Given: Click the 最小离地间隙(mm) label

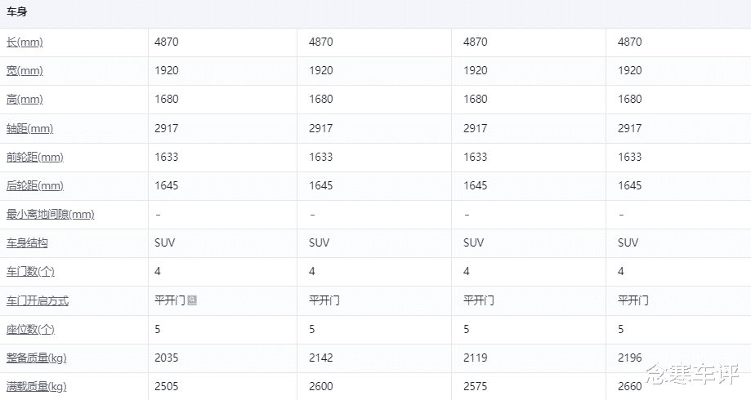Looking at the screenshot, I should point(50,215).
